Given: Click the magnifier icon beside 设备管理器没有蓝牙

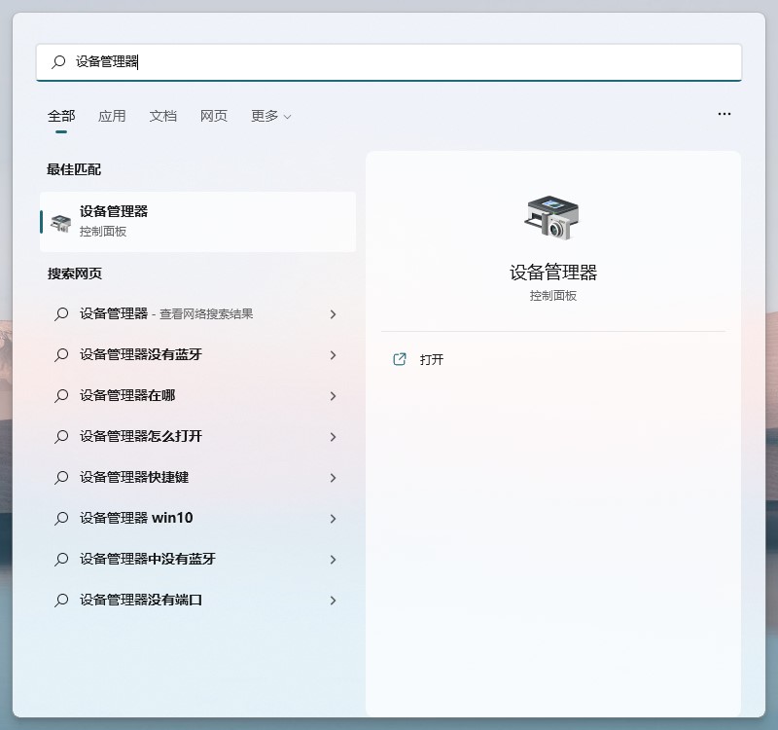Looking at the screenshot, I should (61, 355).
